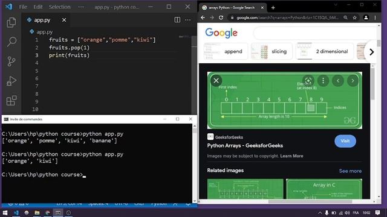Open Python Arrays - GeeksforGeeks title link

(245, 145)
